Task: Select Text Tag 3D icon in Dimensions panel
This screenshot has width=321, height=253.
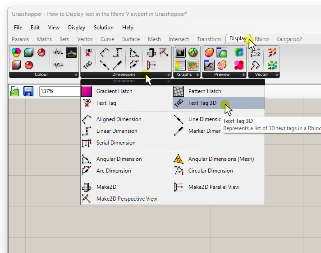Action: [87, 65]
